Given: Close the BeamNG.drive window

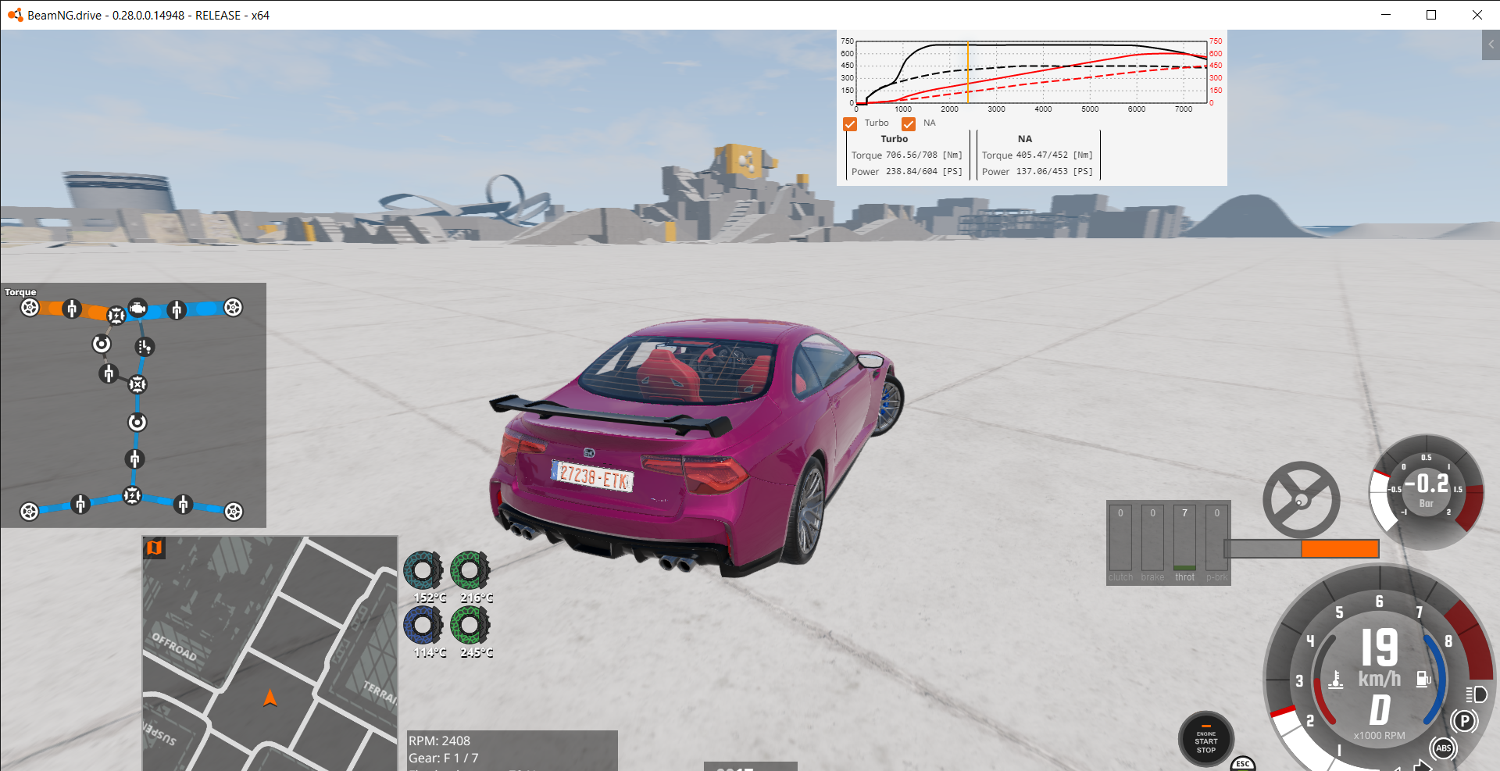Looking at the screenshot, I should (1477, 15).
